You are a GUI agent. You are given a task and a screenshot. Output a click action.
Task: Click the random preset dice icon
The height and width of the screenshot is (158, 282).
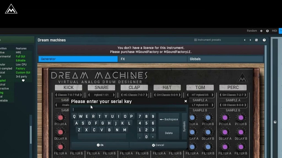(x=256, y=40)
